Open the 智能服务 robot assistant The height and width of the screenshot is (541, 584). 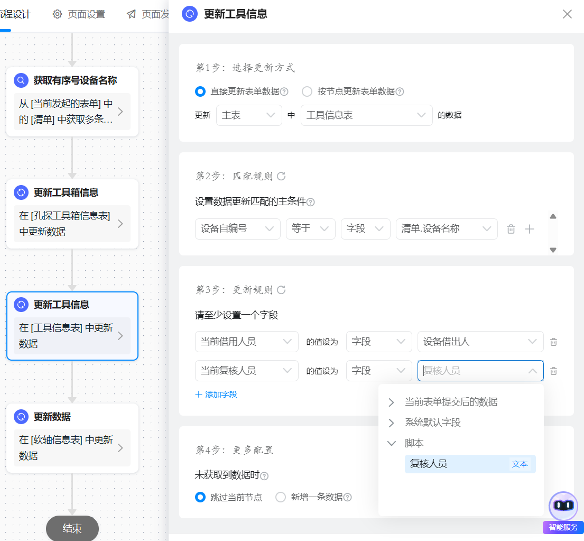[563, 506]
